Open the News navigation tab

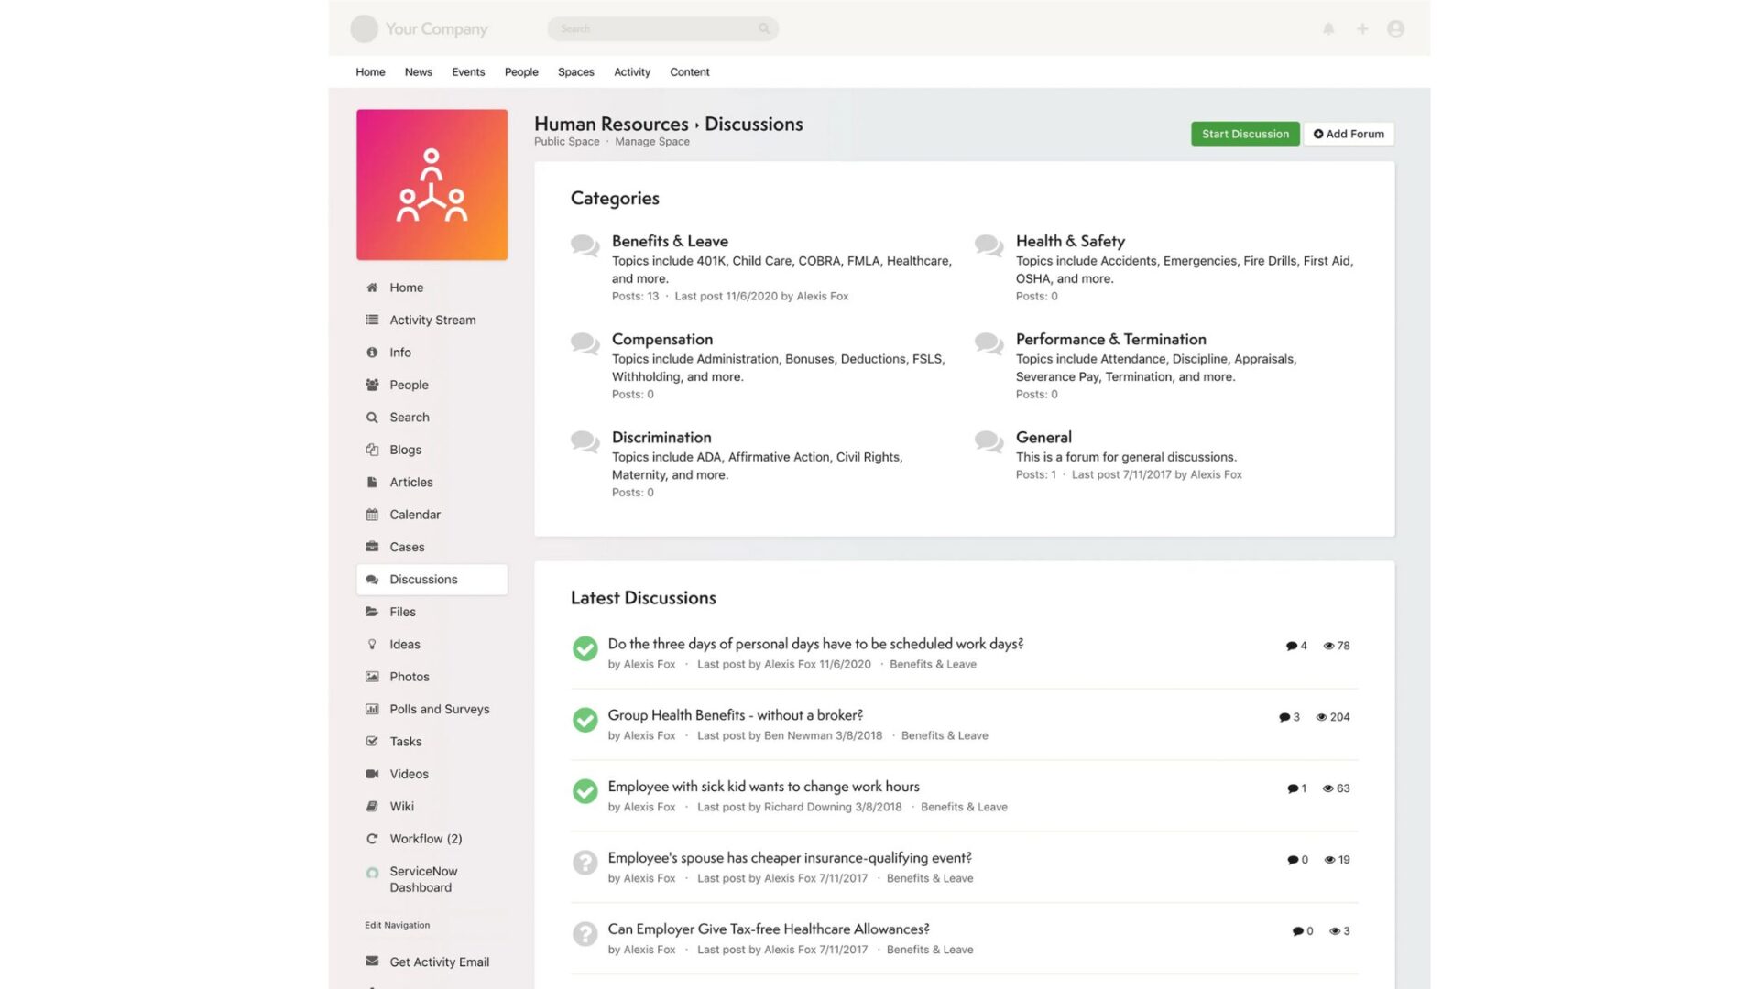[418, 71]
